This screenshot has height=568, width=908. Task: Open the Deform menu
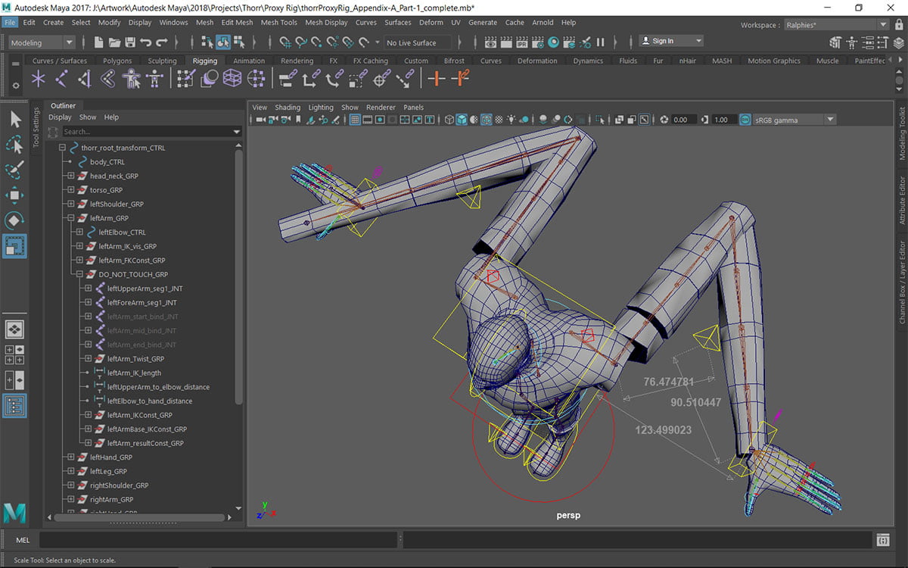coord(431,23)
